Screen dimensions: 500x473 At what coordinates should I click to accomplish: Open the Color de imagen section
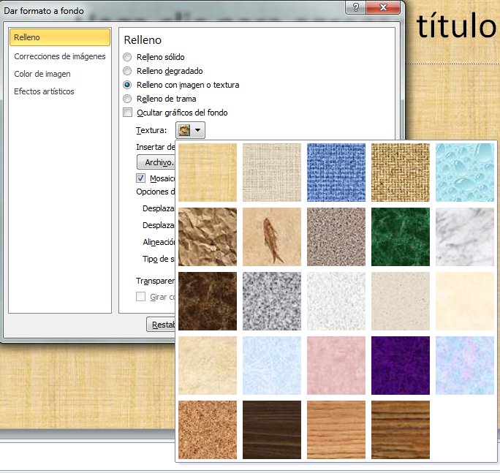click(42, 74)
